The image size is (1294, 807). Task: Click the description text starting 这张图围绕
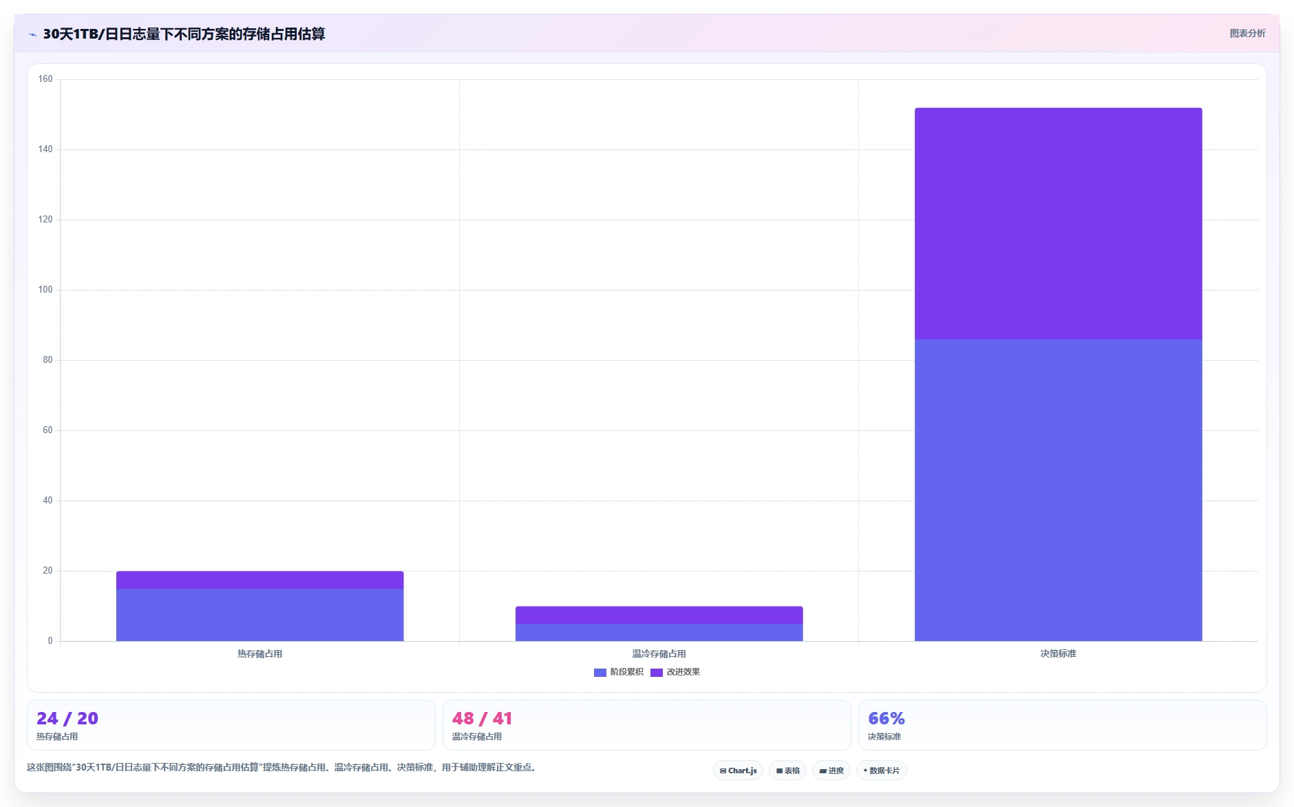click(283, 767)
